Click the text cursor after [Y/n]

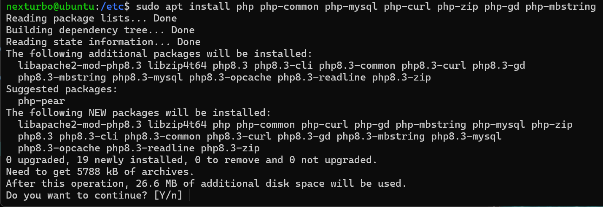coord(190,196)
